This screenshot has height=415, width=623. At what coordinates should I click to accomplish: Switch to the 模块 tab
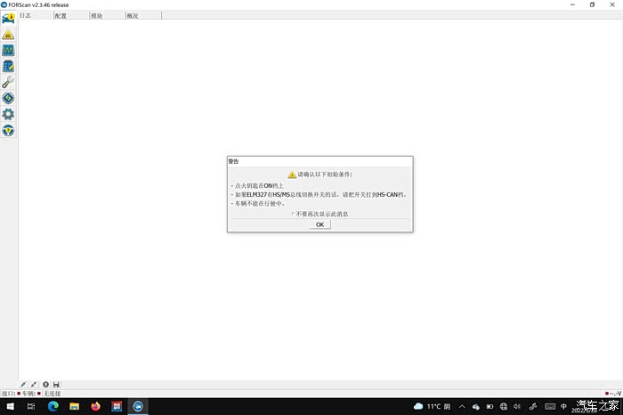coord(96,16)
